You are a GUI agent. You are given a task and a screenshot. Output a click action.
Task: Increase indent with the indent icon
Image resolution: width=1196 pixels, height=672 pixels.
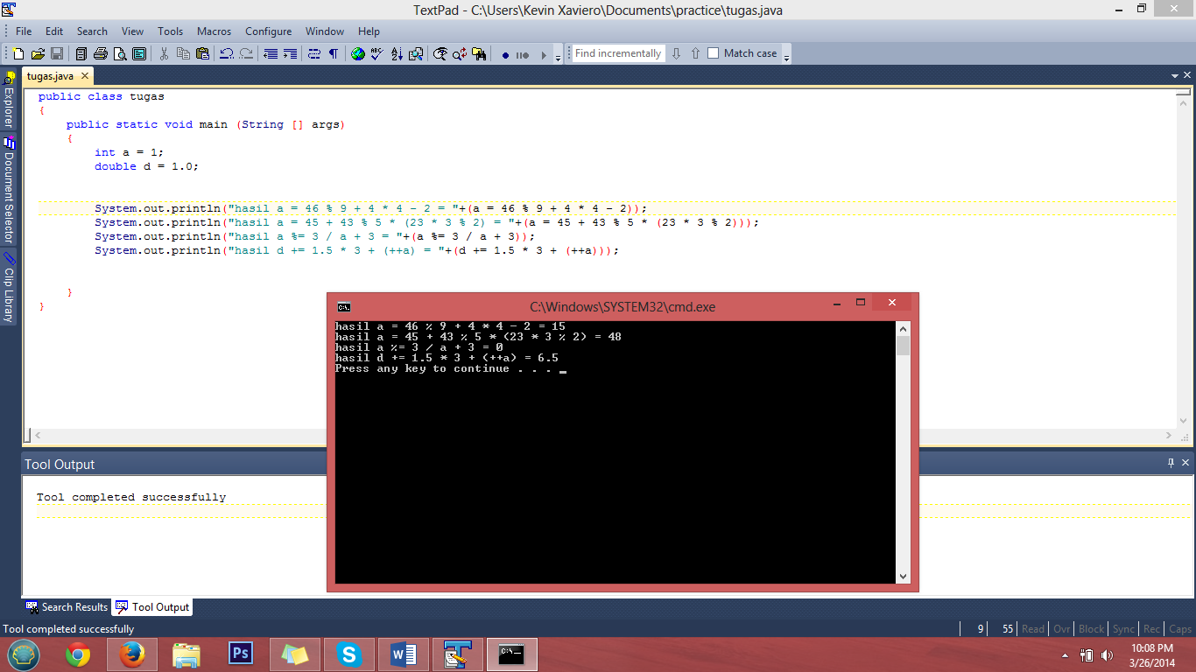tap(290, 53)
